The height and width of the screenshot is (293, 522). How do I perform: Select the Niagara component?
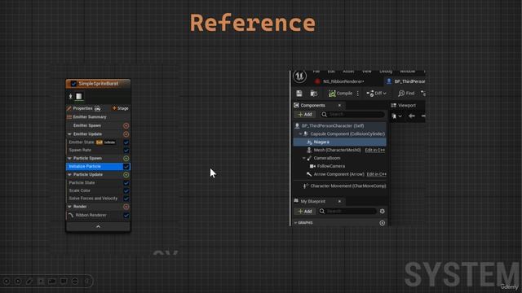[339, 142]
